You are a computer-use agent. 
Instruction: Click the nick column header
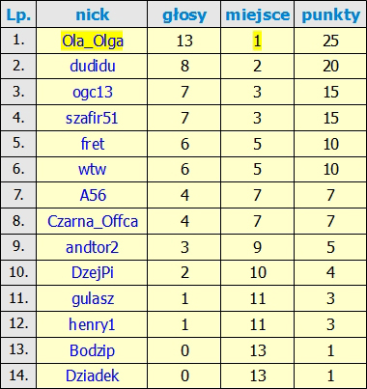(92, 14)
